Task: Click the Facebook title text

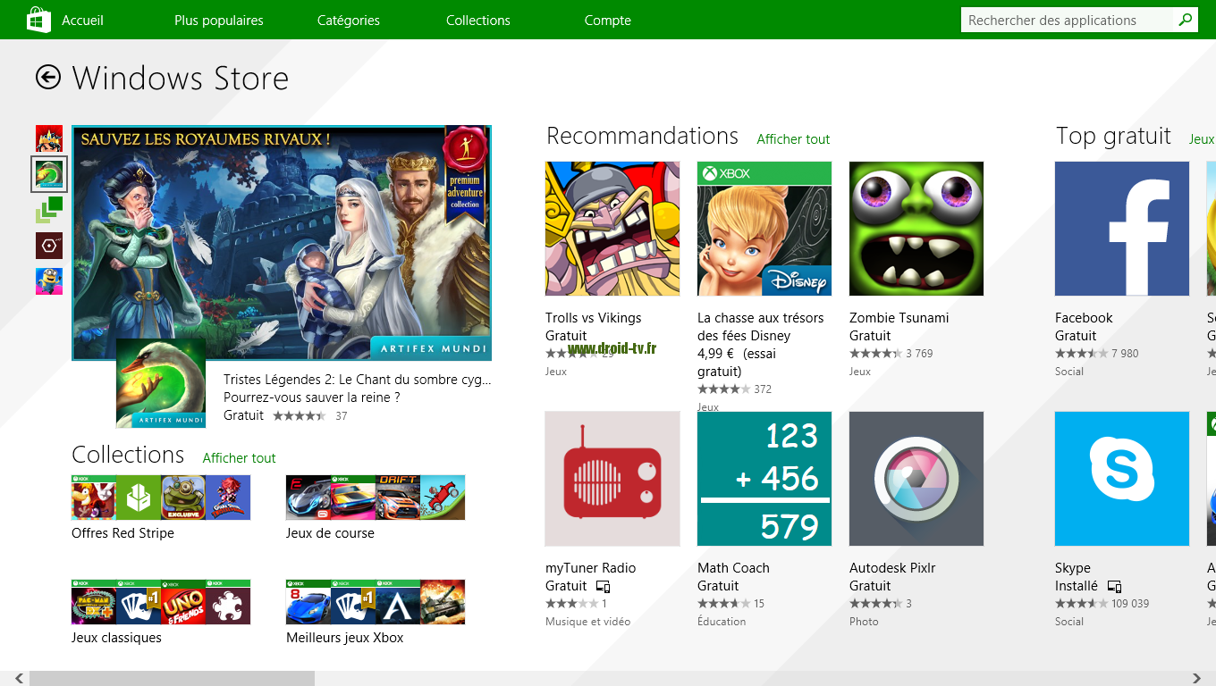Action: (1084, 318)
